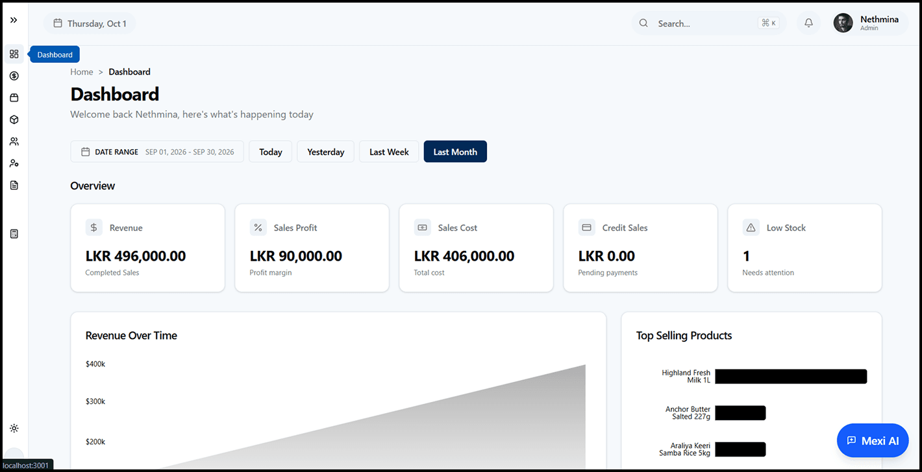This screenshot has height=472, width=922.
Task: Open the user-settings icon in sidebar
Action: point(14,163)
